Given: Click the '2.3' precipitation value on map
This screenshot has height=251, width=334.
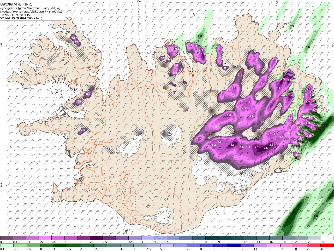Looking at the screenshot, I should 271,145.
